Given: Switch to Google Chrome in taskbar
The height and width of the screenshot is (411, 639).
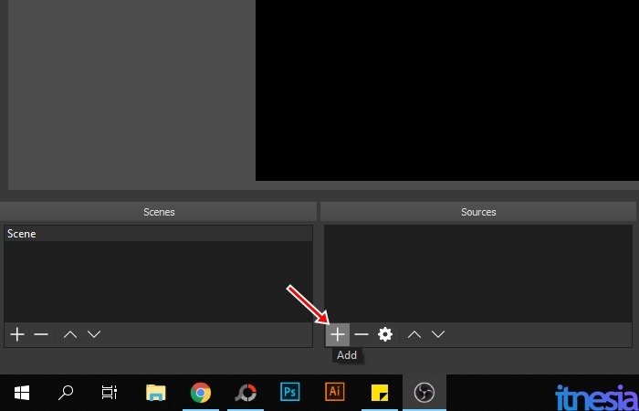Looking at the screenshot, I should pyautogui.click(x=201, y=393).
